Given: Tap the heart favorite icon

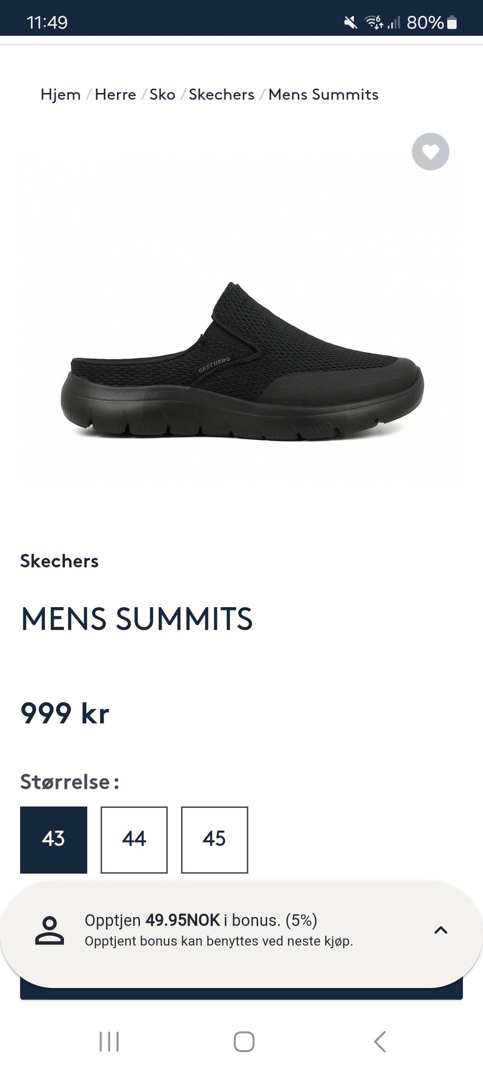Looking at the screenshot, I should [x=430, y=151].
